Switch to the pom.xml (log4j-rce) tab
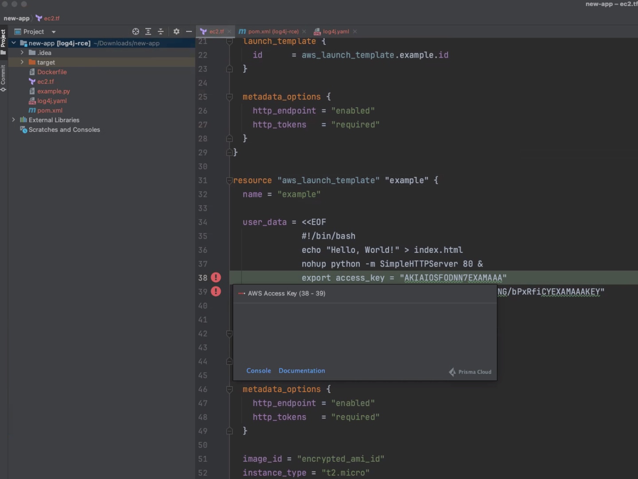This screenshot has width=638, height=479. [x=273, y=31]
